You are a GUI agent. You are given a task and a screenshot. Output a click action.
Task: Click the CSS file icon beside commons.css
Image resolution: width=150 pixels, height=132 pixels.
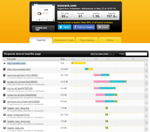point(4,75)
